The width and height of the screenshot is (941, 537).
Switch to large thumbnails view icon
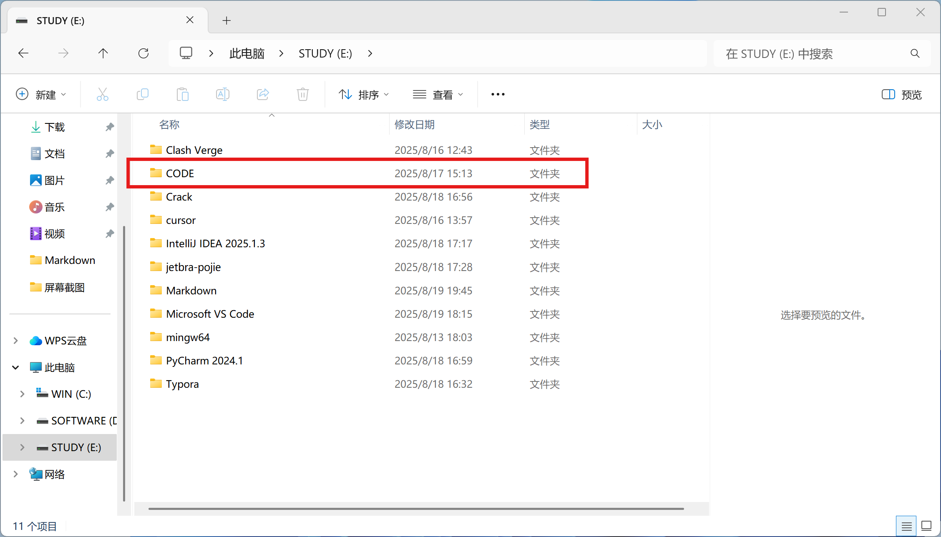pyautogui.click(x=926, y=526)
